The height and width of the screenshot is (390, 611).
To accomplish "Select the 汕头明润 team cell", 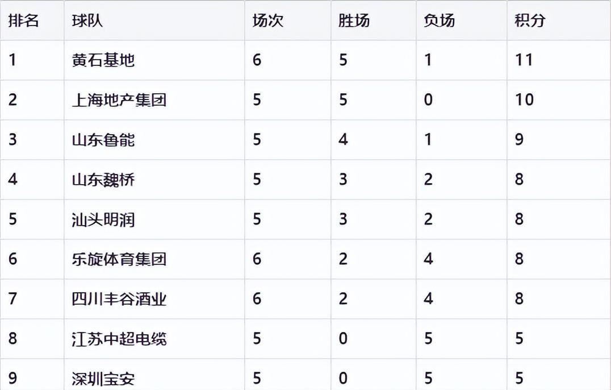I will coord(103,219).
